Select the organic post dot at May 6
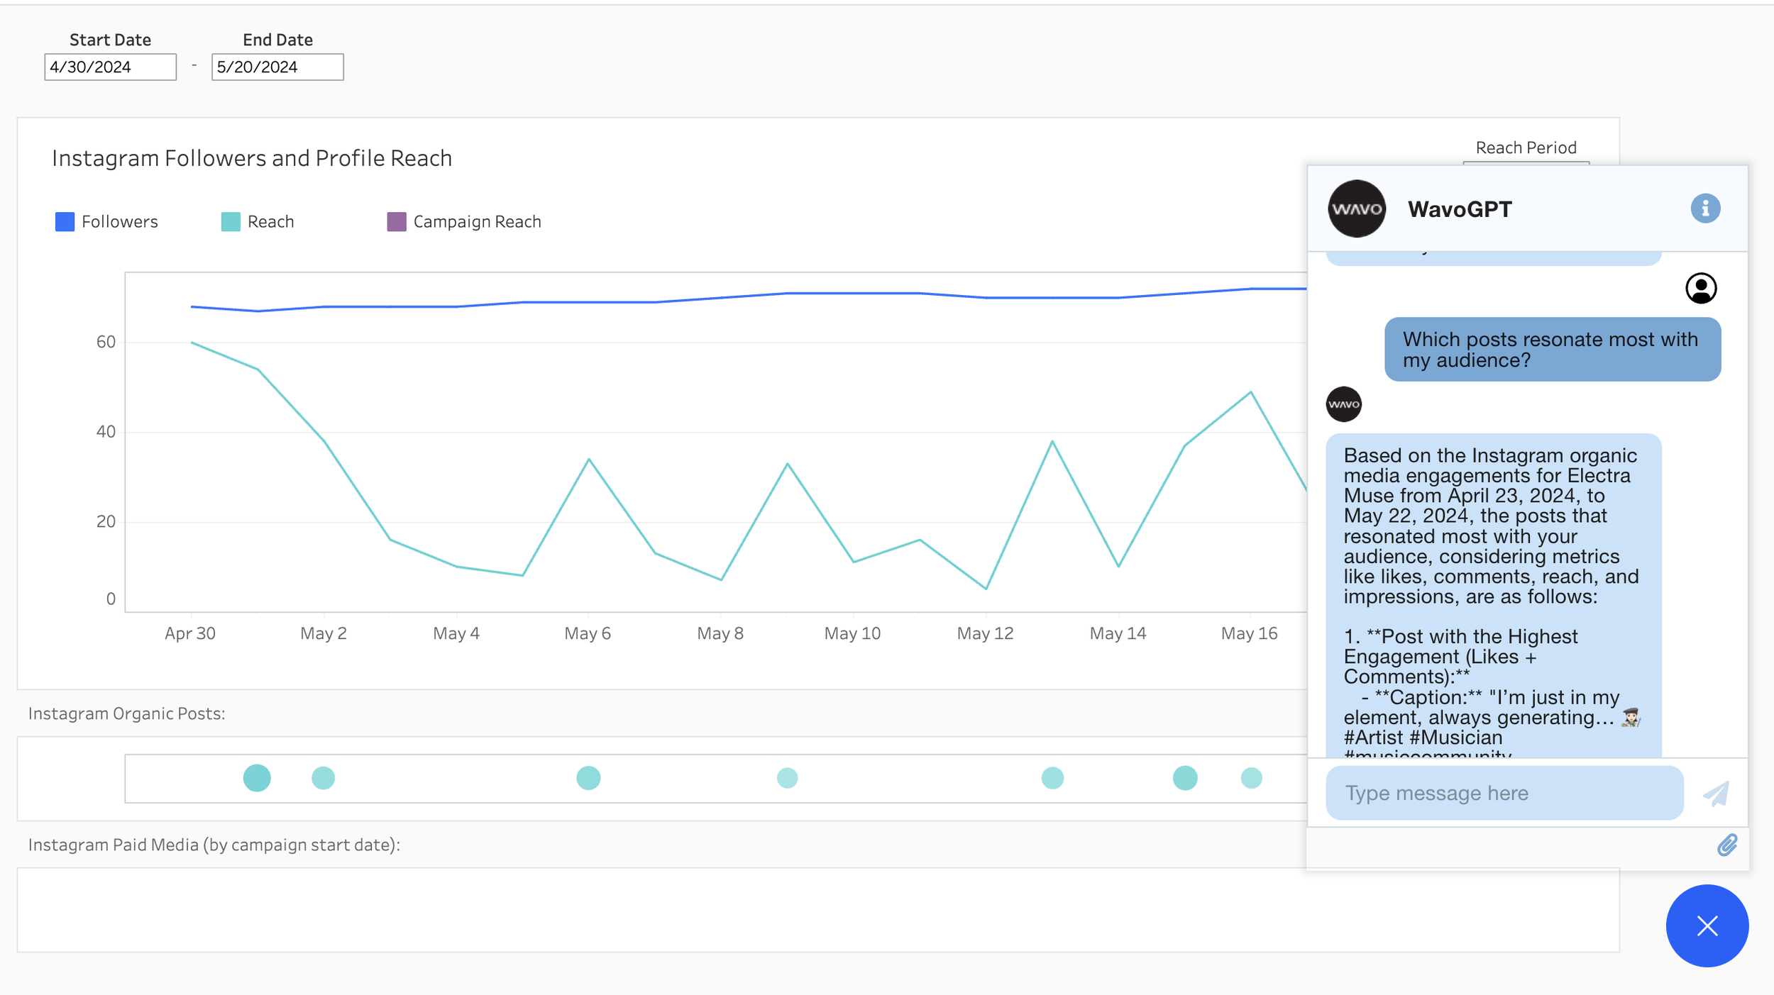The height and width of the screenshot is (995, 1774). click(x=588, y=778)
